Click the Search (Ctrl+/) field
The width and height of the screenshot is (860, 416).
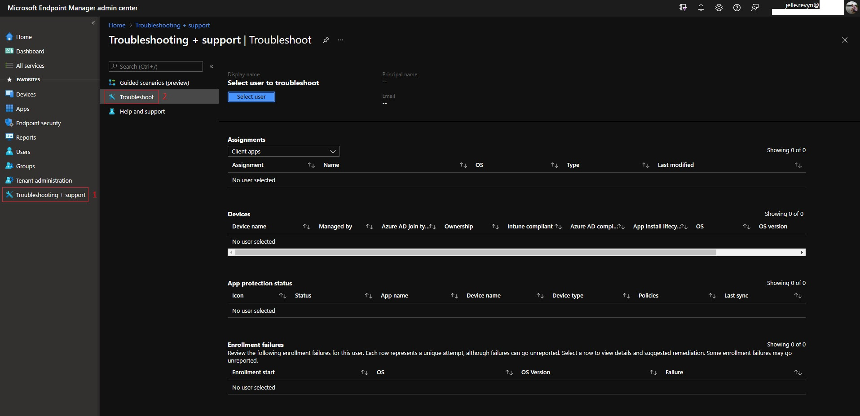pyautogui.click(x=156, y=66)
